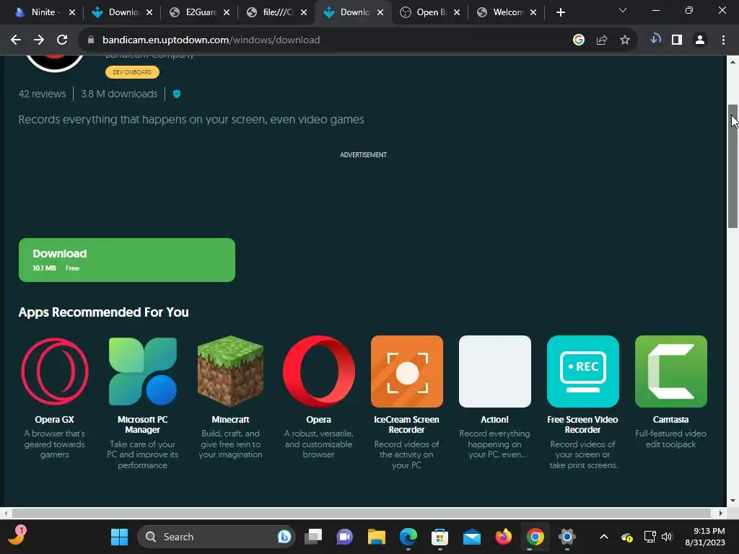Toggle the browser side panel
This screenshot has width=739, height=554.
tap(677, 40)
